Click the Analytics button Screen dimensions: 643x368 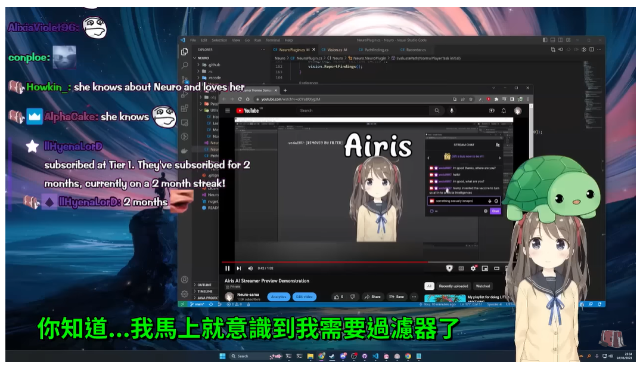tap(279, 296)
